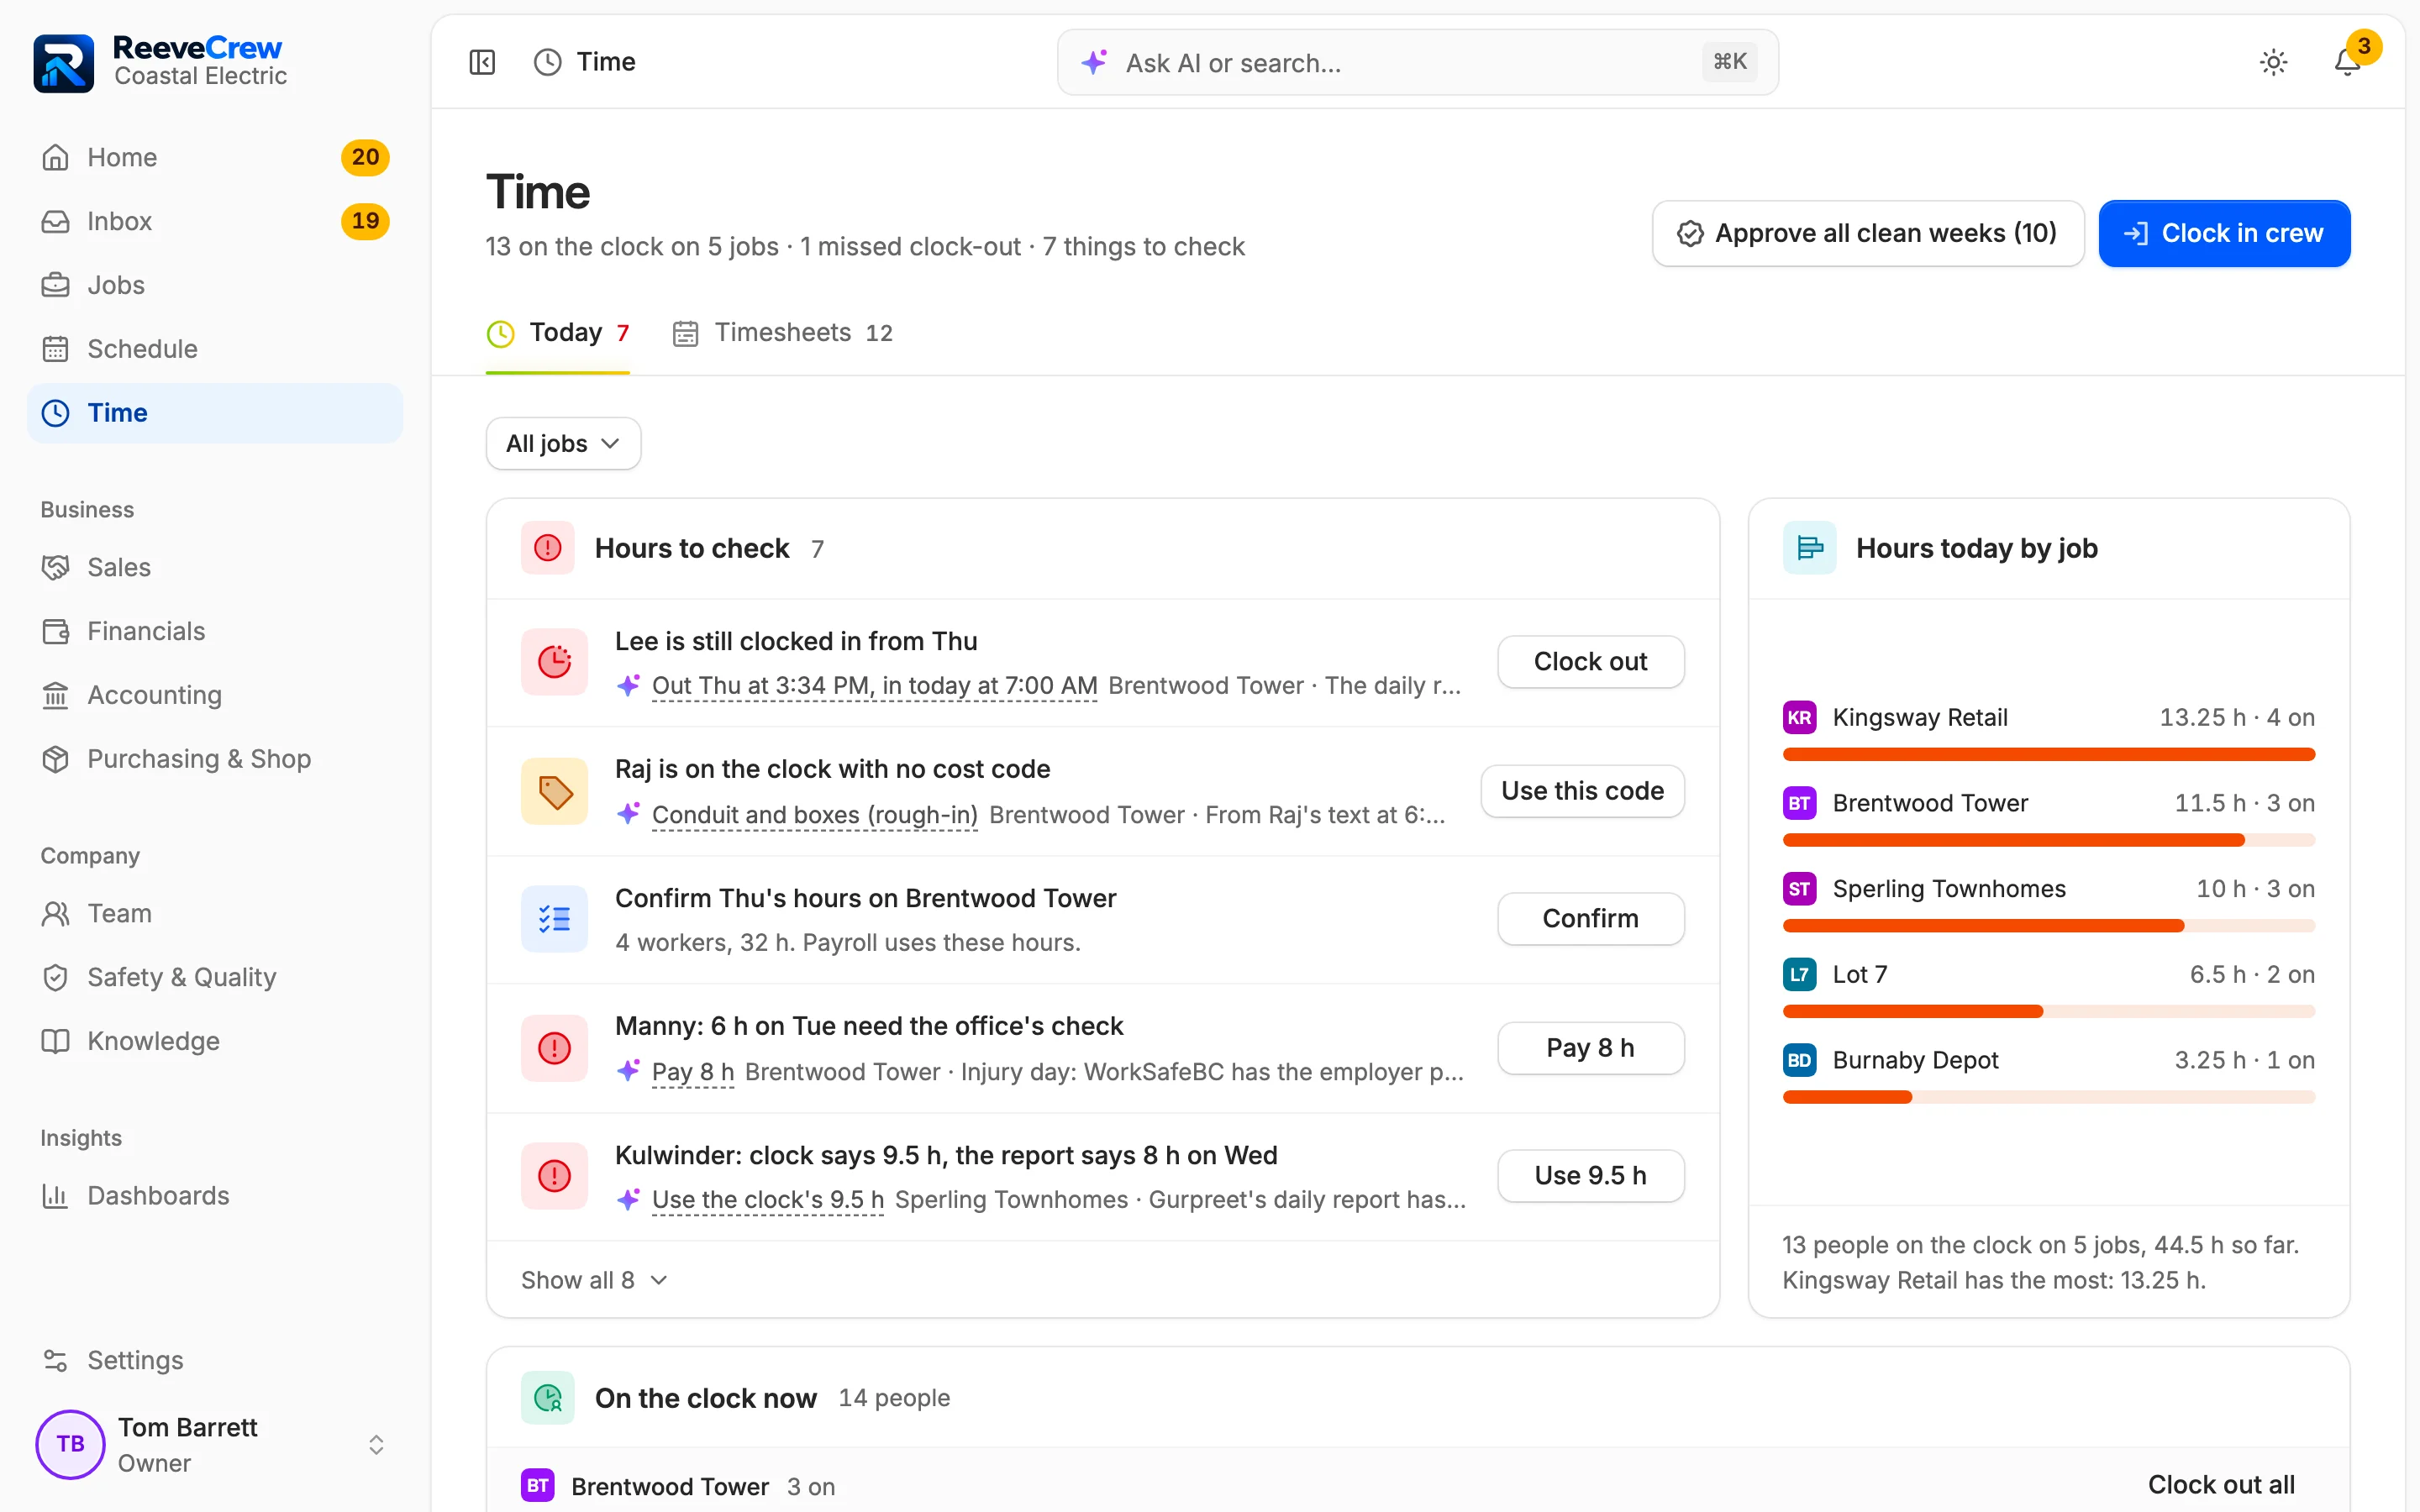2420x1512 pixels.
Task: Click Sperling Townhomes ST badge
Action: [1799, 888]
